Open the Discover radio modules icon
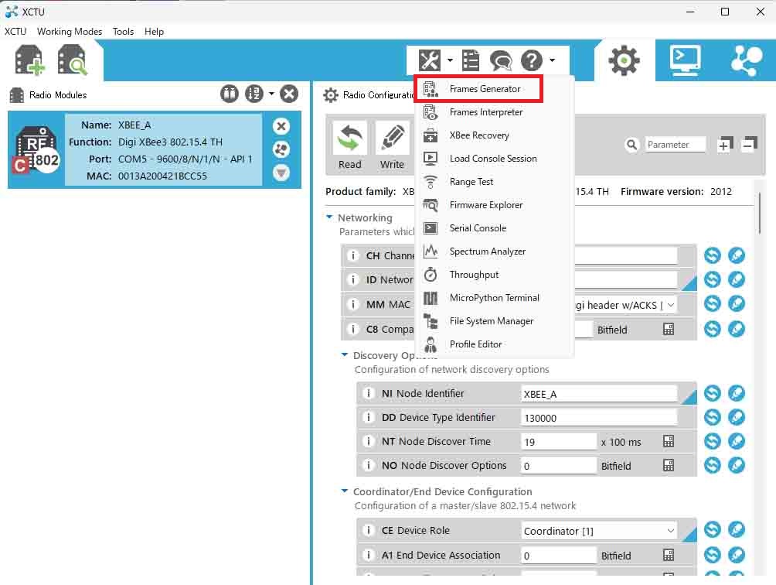Viewport: 776px width, 585px height. coord(72,60)
